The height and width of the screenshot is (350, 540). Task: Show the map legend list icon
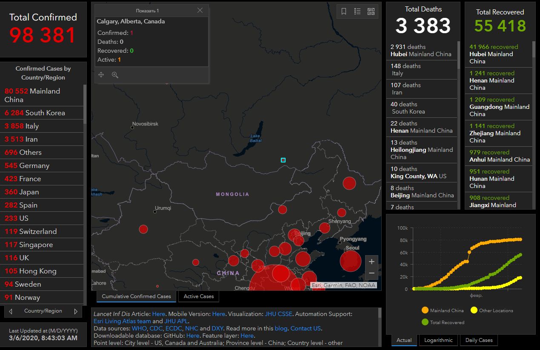tap(357, 11)
